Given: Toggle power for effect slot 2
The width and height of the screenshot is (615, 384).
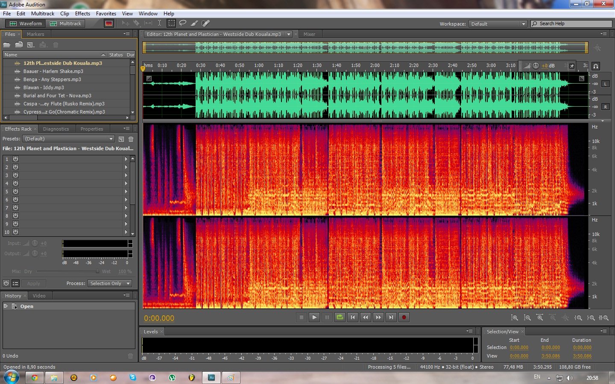Looking at the screenshot, I should 15,167.
